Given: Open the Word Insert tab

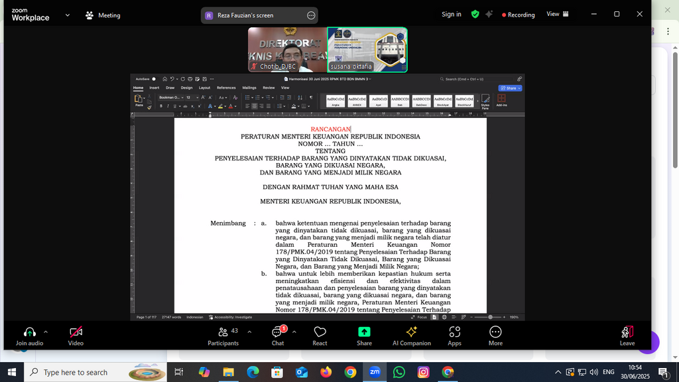Looking at the screenshot, I should click(154, 88).
